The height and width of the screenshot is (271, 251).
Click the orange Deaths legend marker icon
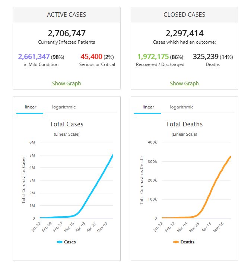coord(176,242)
